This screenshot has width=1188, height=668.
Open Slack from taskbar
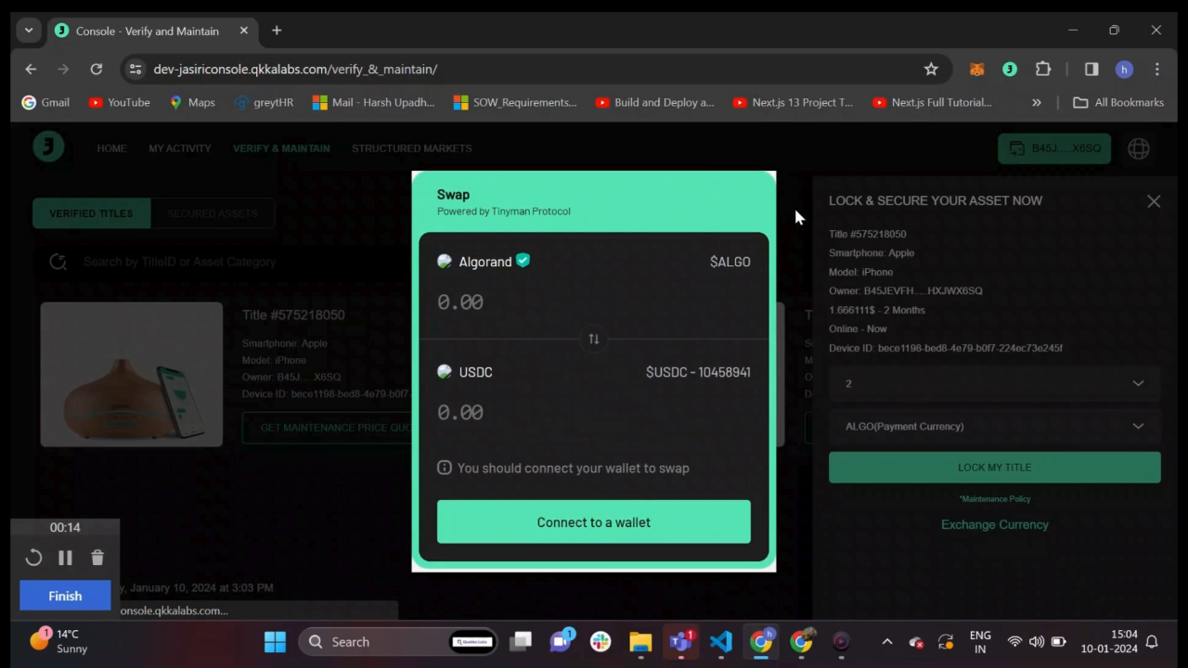coord(600,641)
